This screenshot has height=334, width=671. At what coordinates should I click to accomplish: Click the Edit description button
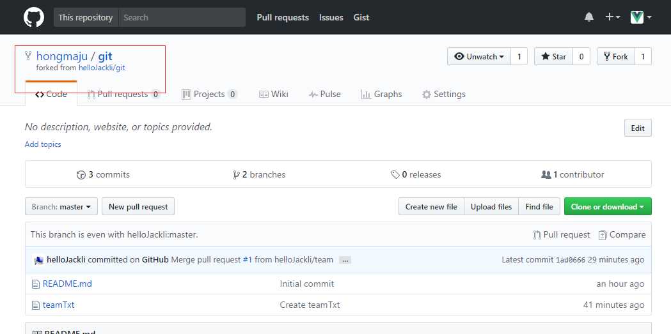pos(638,128)
